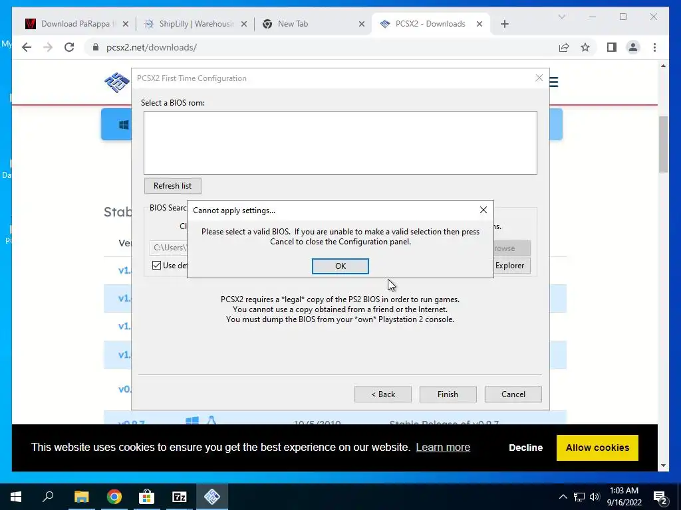Cancel the PCSX2 configuration wizard
Screen dimensions: 681x510
coord(513,394)
